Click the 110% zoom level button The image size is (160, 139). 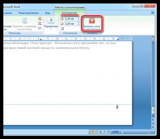pos(115,132)
